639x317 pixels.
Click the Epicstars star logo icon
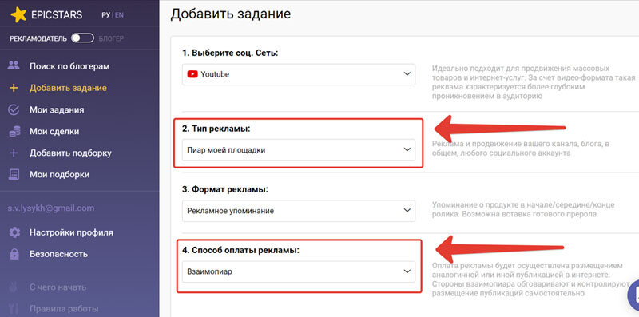click(x=18, y=15)
